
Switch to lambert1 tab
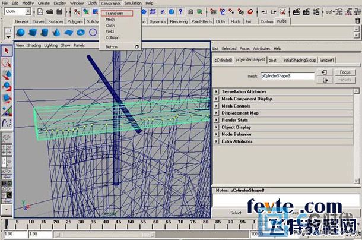click(326, 60)
